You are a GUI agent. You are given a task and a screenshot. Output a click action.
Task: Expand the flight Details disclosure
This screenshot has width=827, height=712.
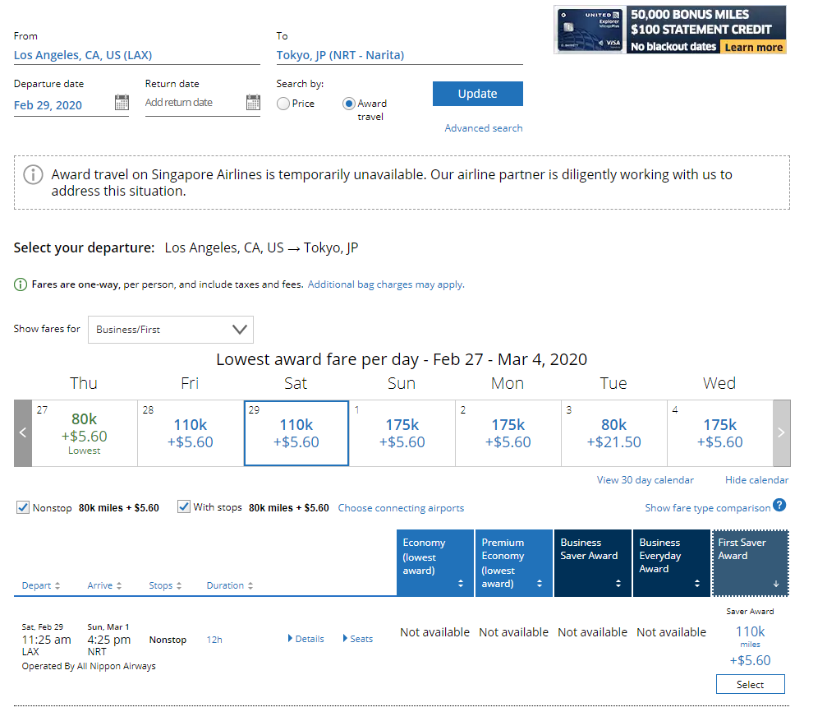[x=306, y=639]
